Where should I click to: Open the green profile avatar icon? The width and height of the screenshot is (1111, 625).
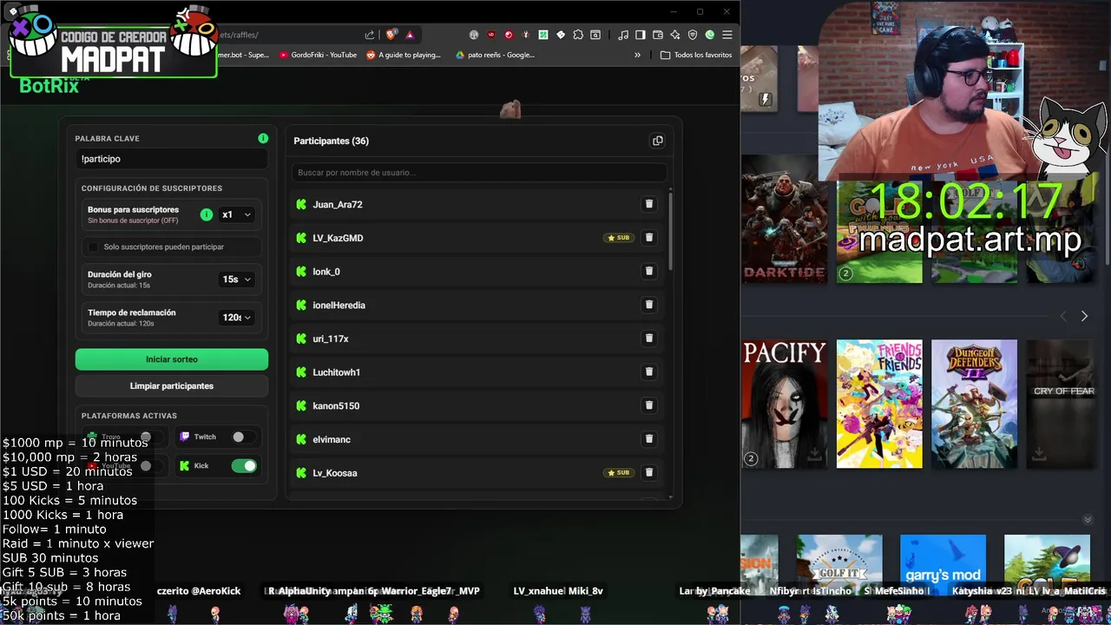(x=710, y=35)
